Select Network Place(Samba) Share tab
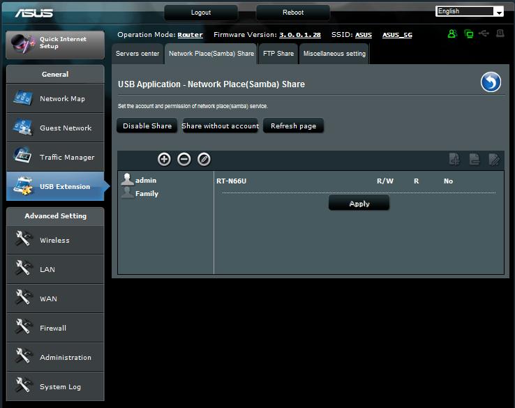The image size is (515, 408). coord(211,54)
